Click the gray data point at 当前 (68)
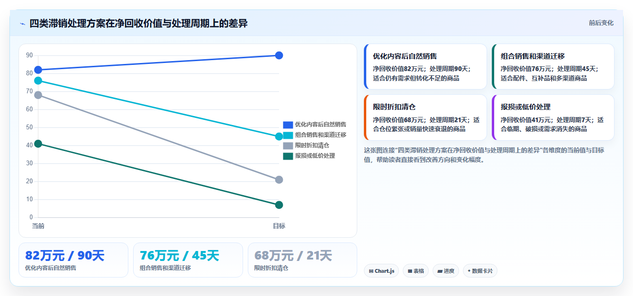 (x=38, y=95)
